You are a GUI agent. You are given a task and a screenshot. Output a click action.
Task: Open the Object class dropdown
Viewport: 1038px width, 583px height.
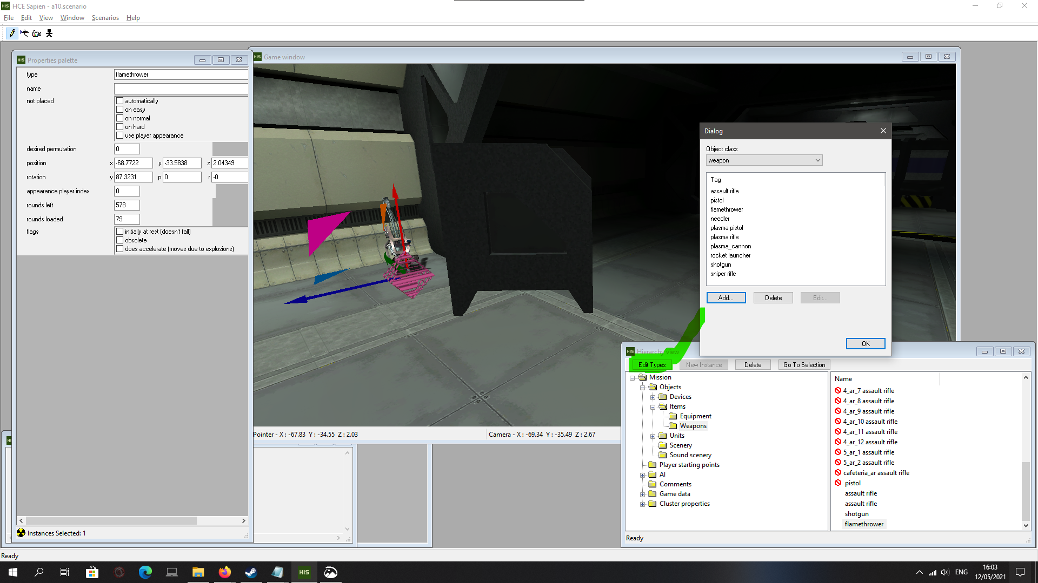click(x=763, y=160)
